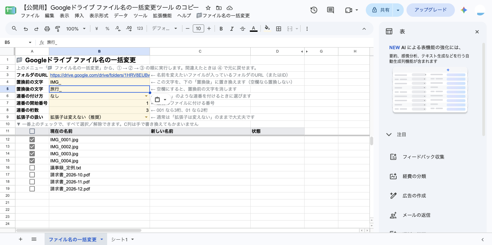Toggle the select-all checkbox in row 11
Viewport: 492px width, 245px height.
(x=32, y=131)
